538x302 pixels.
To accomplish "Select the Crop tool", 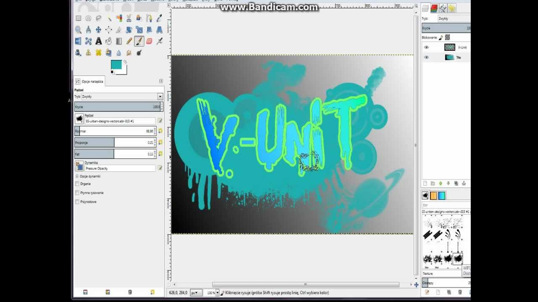I will click(119, 30).
